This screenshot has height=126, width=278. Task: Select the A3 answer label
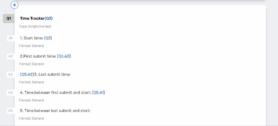(11, 74)
